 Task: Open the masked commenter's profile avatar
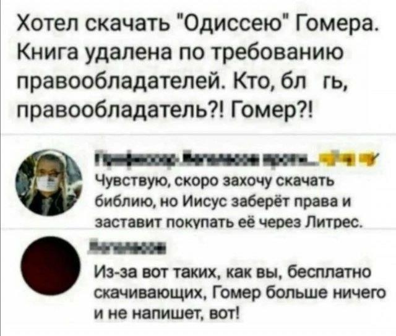coord(49,183)
